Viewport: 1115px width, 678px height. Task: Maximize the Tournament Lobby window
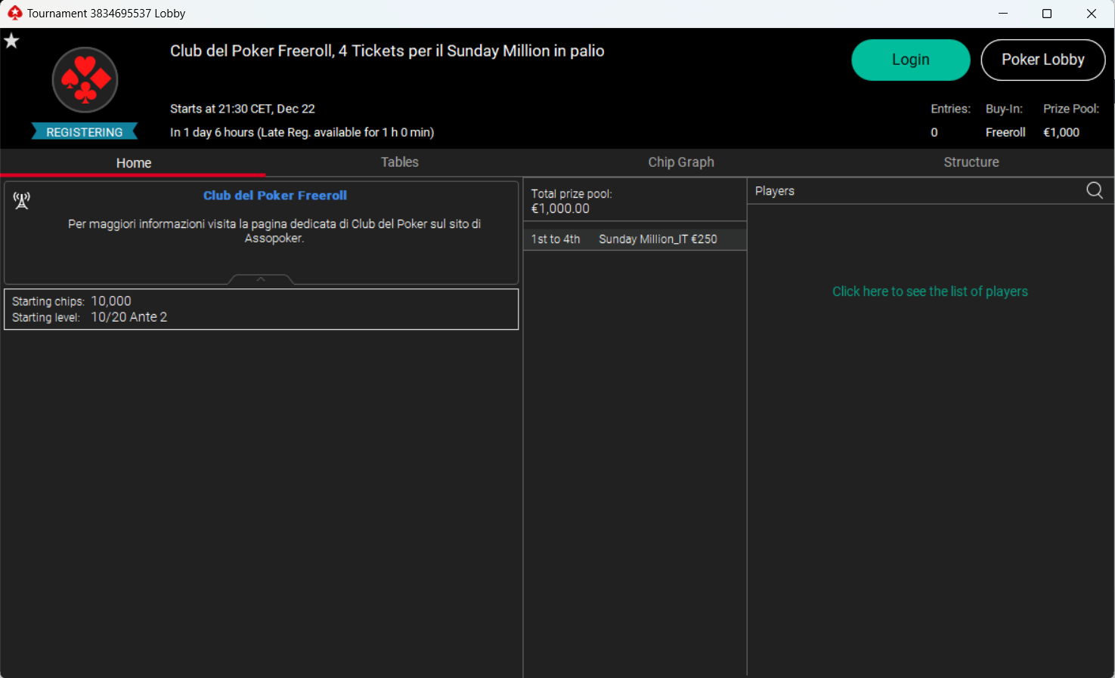(x=1047, y=14)
